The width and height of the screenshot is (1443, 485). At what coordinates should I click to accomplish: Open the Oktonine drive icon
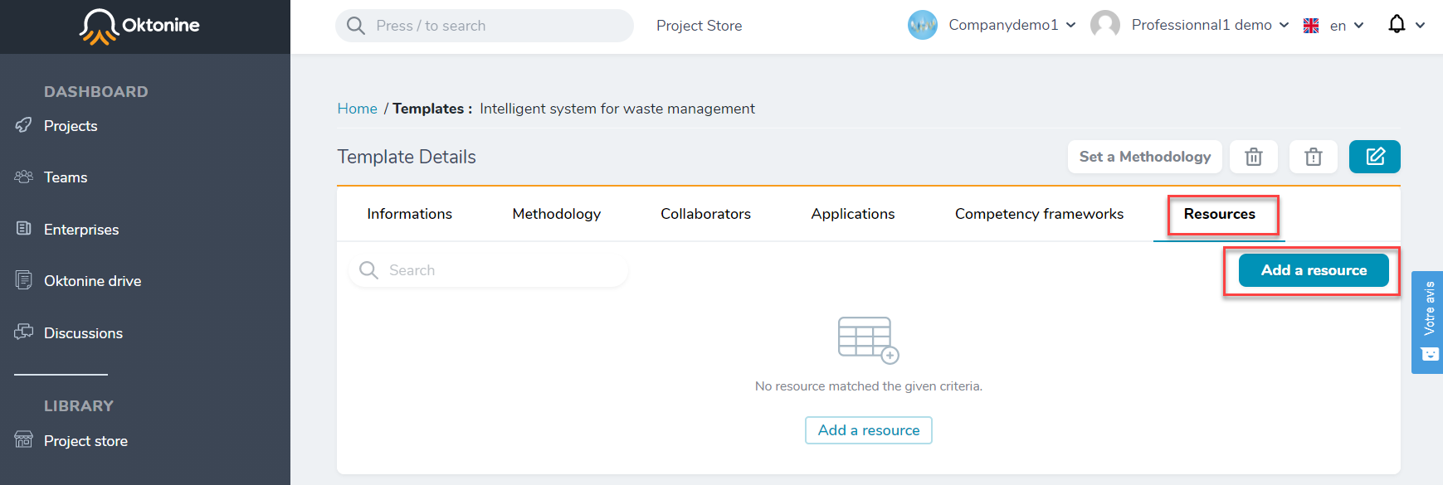tap(23, 280)
